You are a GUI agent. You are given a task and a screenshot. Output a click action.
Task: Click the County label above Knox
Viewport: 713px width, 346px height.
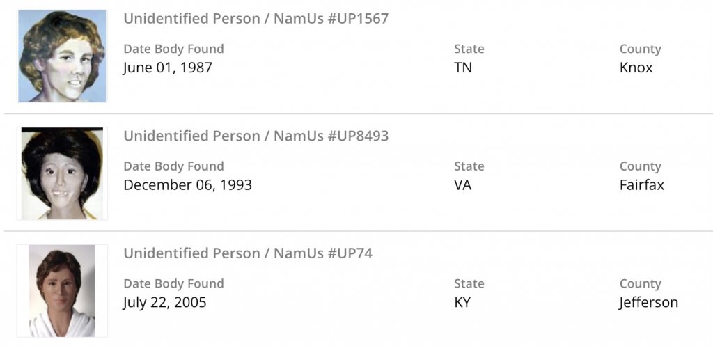tap(640, 49)
